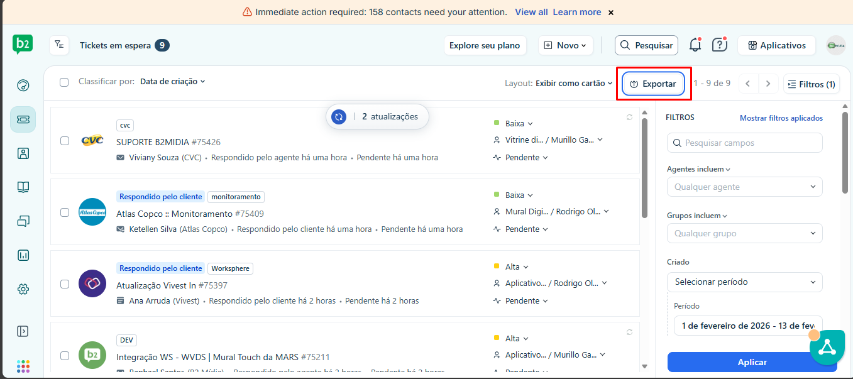Click the Worksphere tag on Vivest ticket
This screenshot has width=853, height=379.
[x=230, y=268]
